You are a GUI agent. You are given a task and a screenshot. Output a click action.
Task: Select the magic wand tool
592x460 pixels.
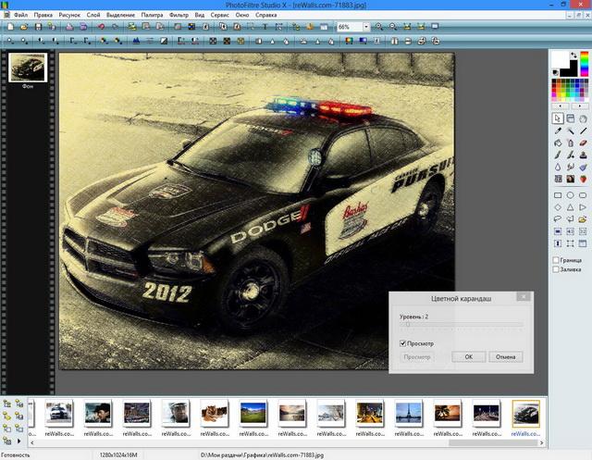571,131
